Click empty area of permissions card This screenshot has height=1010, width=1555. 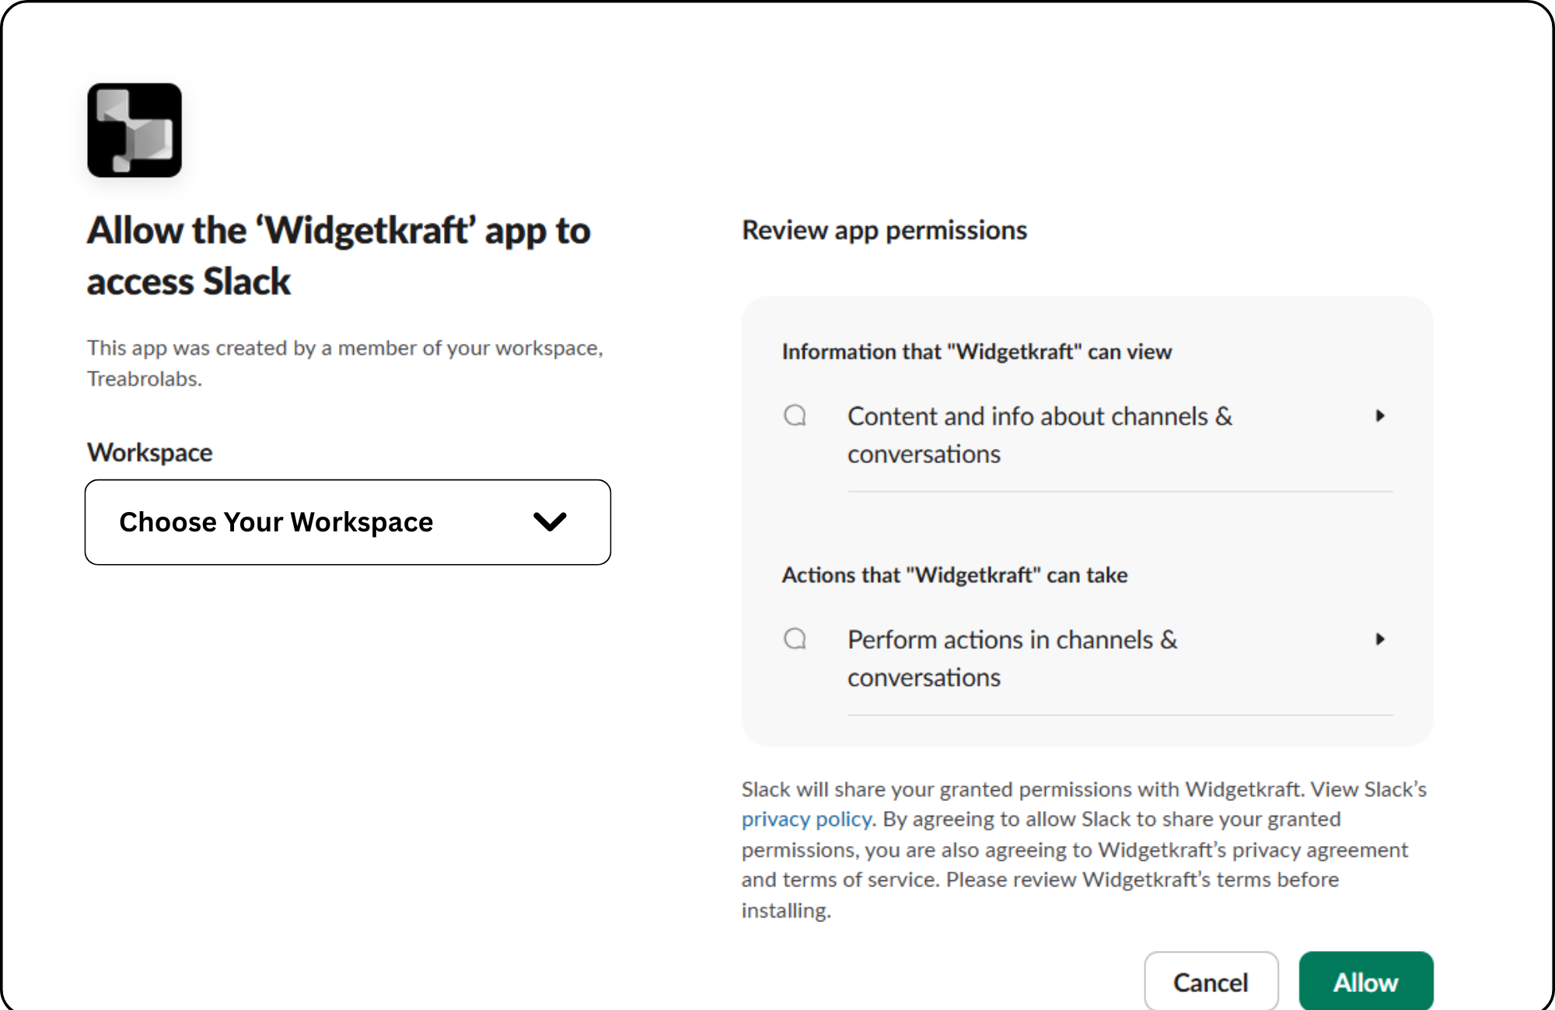(1088, 528)
